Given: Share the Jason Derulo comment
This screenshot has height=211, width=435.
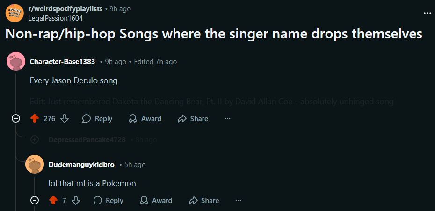Looking at the screenshot, I should [x=193, y=119].
